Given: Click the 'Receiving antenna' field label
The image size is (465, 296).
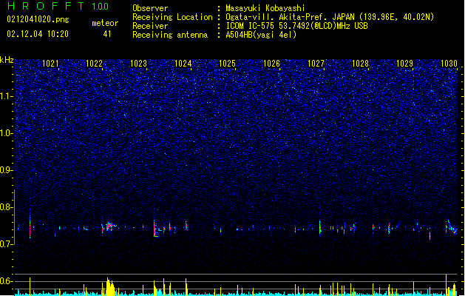Looking at the screenshot, I should [x=170, y=35].
